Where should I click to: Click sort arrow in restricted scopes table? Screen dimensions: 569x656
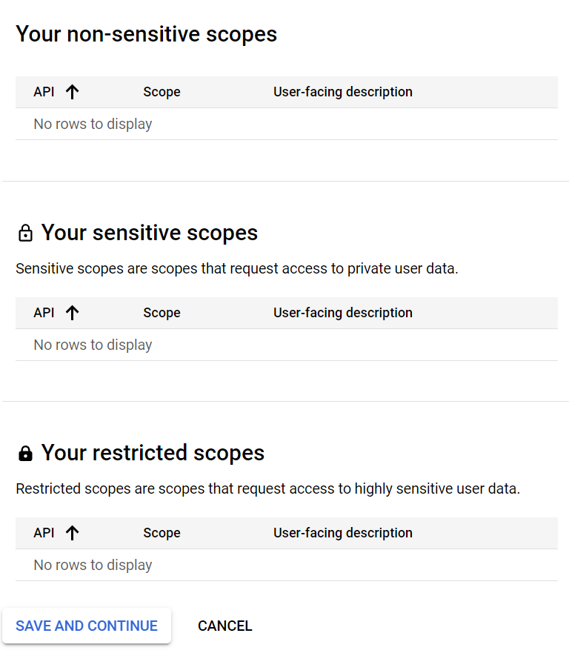tap(72, 533)
